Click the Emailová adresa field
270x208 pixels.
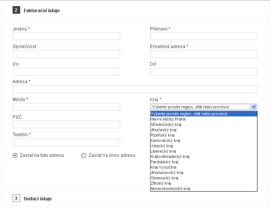204,54
